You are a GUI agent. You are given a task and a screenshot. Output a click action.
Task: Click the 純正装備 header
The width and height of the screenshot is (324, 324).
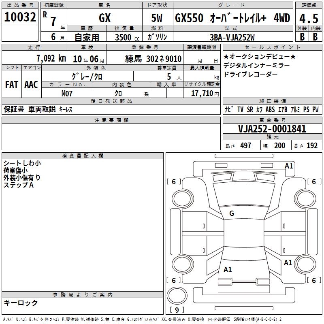272,101
